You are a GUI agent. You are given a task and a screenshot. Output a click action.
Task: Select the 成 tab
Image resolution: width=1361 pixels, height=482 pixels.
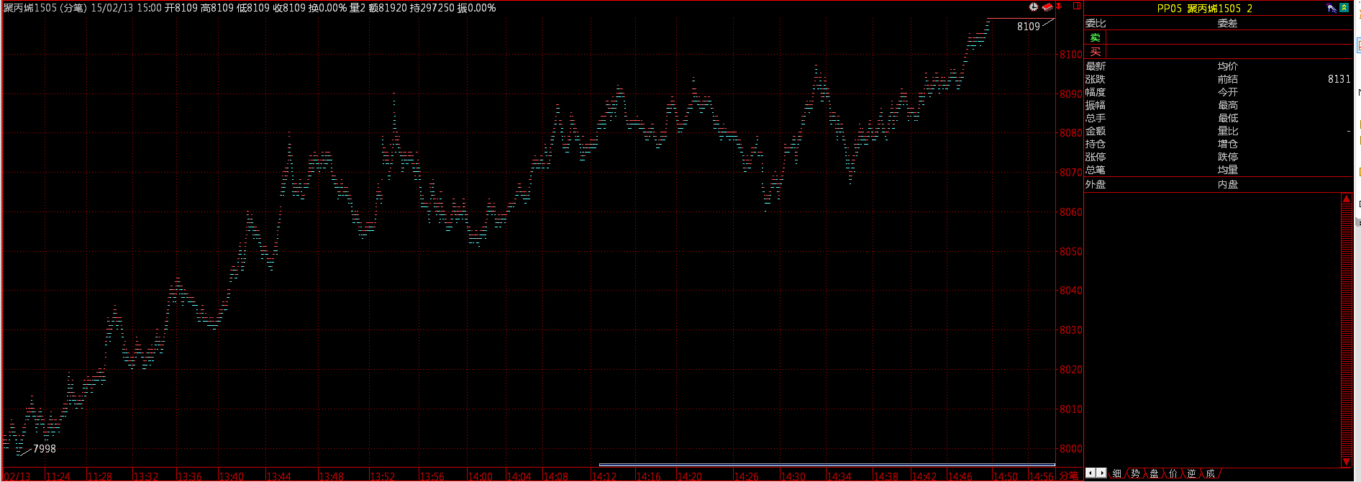[x=1210, y=473]
